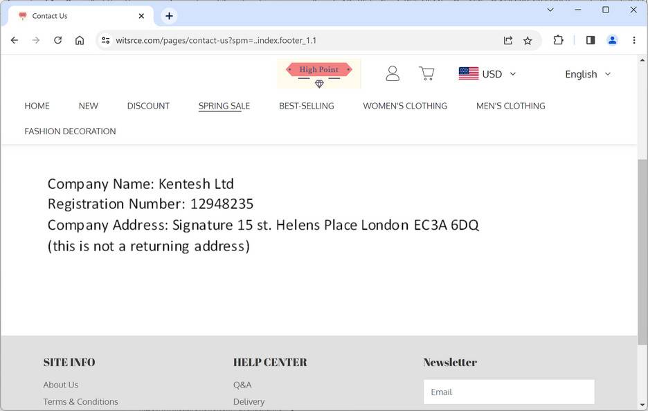
Task: Share this page using the share icon
Action: click(x=508, y=40)
